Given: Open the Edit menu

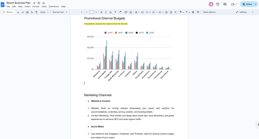Looking at the screenshot, I should 14,7.
